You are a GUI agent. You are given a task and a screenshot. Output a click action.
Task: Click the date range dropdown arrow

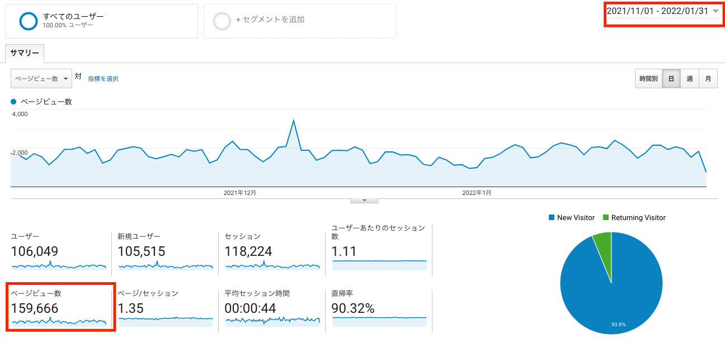[715, 11]
